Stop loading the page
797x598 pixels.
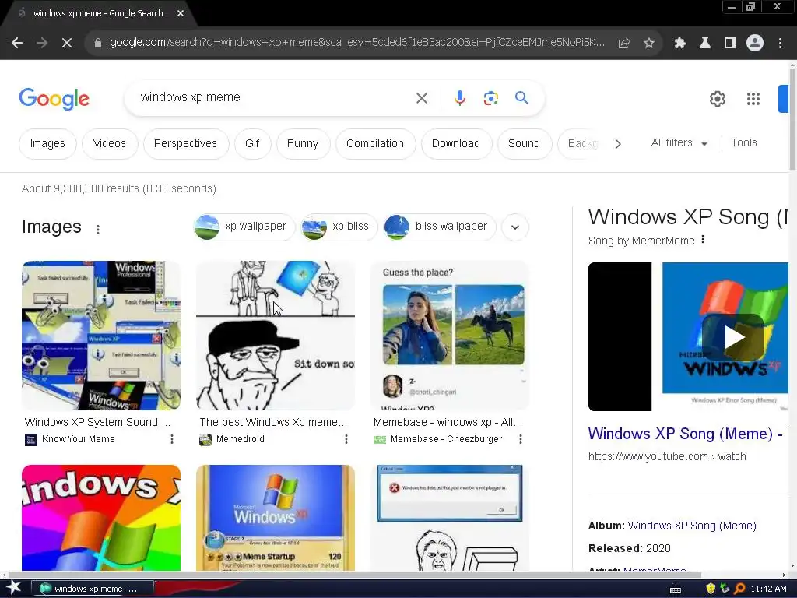pos(67,44)
